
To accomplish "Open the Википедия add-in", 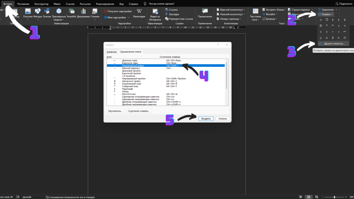I will [x=139, y=14].
